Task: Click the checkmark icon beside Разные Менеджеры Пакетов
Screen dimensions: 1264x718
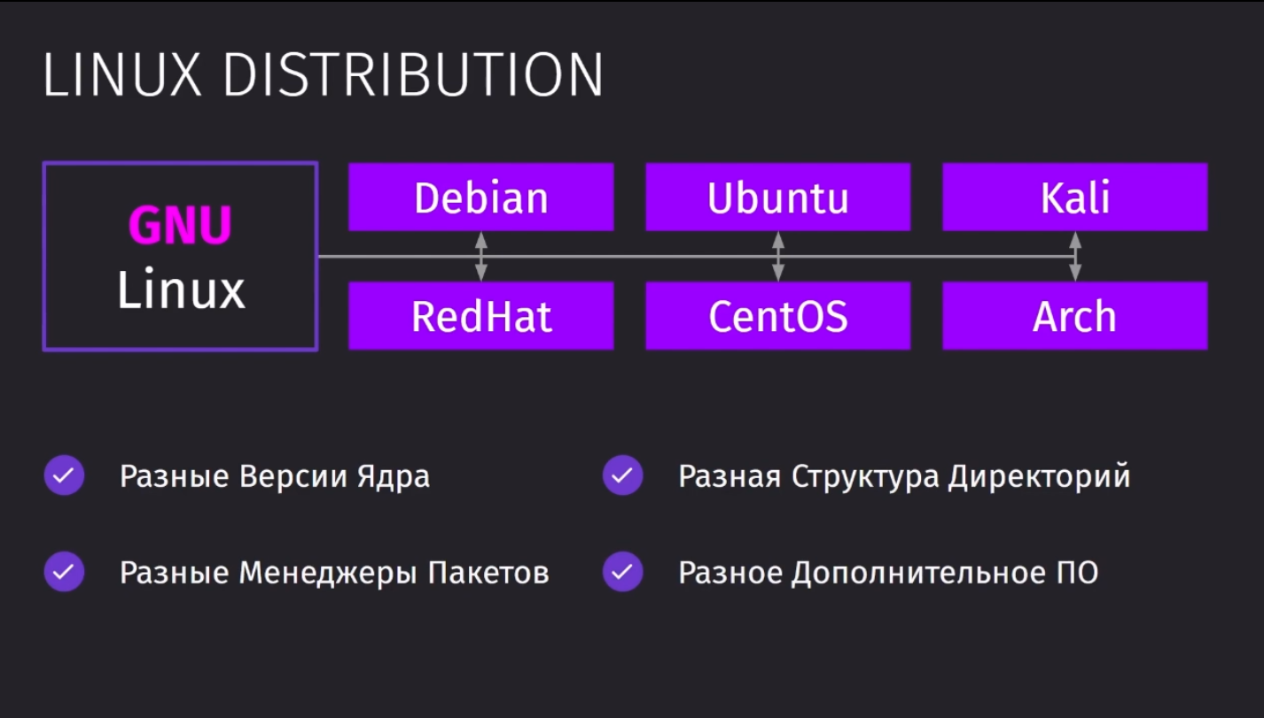Action: click(64, 572)
